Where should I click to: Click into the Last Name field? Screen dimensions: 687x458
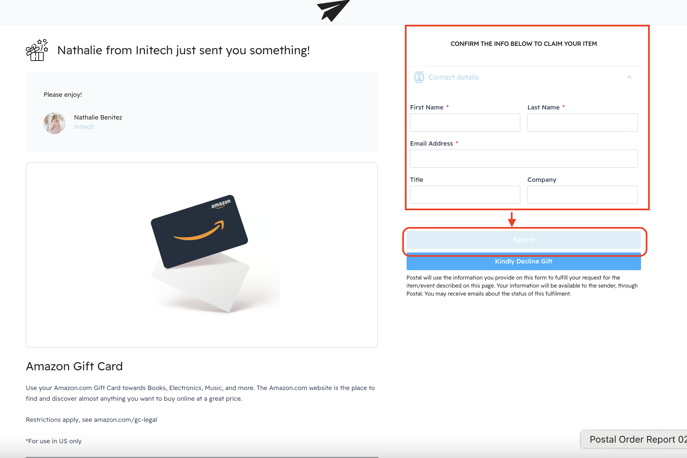pyautogui.click(x=582, y=123)
